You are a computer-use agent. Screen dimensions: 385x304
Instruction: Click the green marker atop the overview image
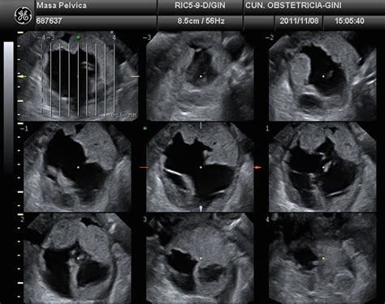(79, 37)
